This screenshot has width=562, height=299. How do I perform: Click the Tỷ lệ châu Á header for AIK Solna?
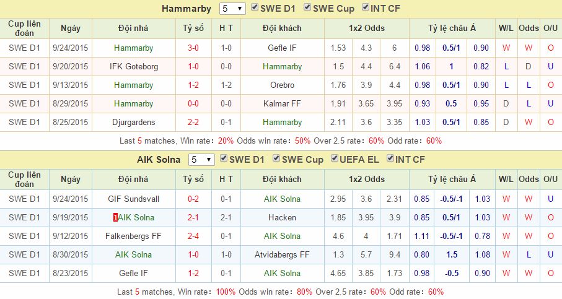point(451,179)
